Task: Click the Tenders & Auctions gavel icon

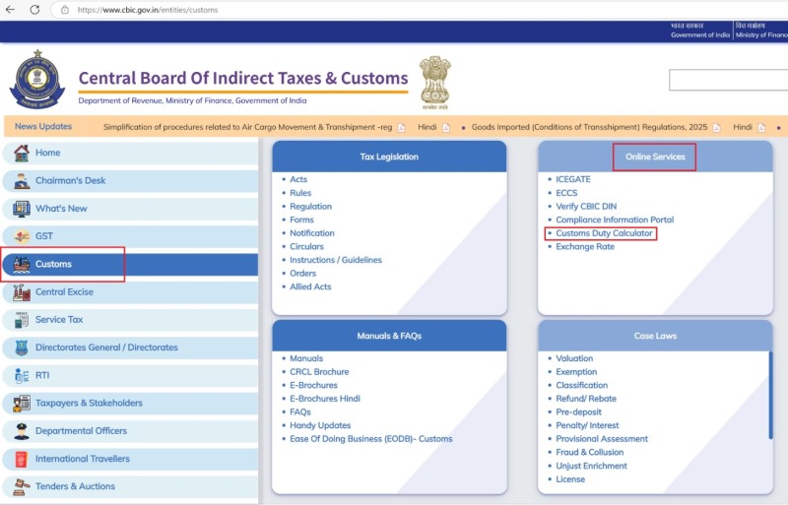Action: coord(21,486)
